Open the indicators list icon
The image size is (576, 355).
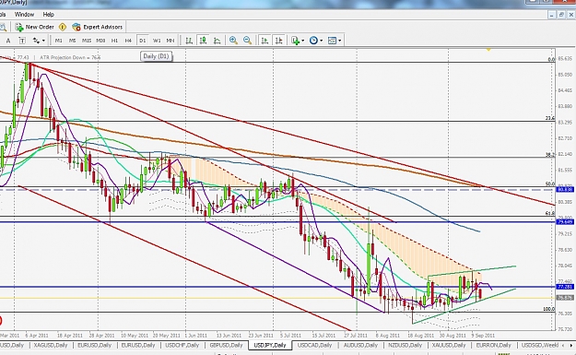click(x=296, y=41)
